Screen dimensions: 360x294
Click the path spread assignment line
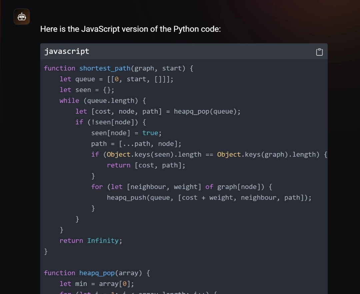click(x=136, y=144)
